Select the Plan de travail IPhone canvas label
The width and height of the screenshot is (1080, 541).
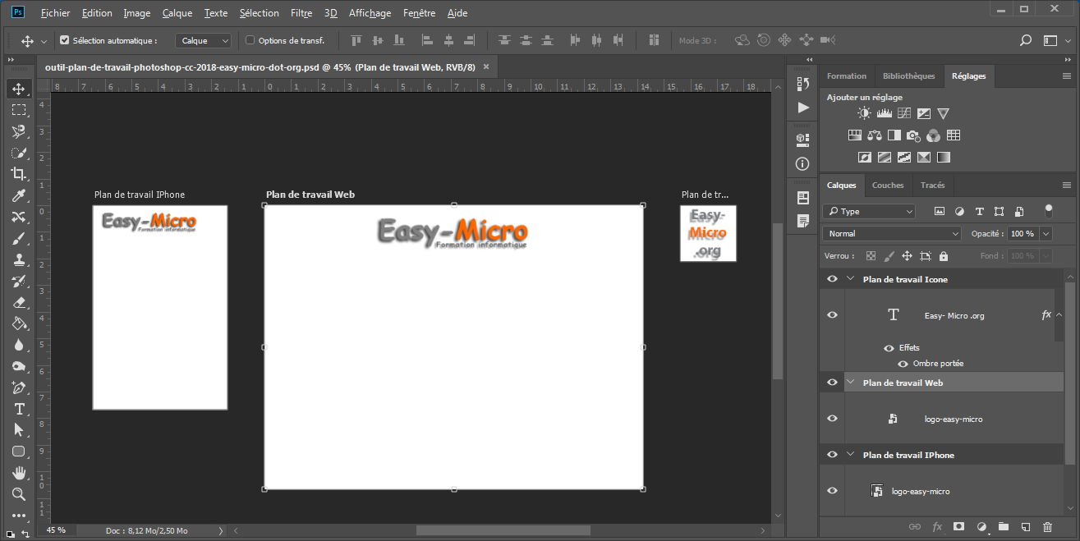click(140, 195)
